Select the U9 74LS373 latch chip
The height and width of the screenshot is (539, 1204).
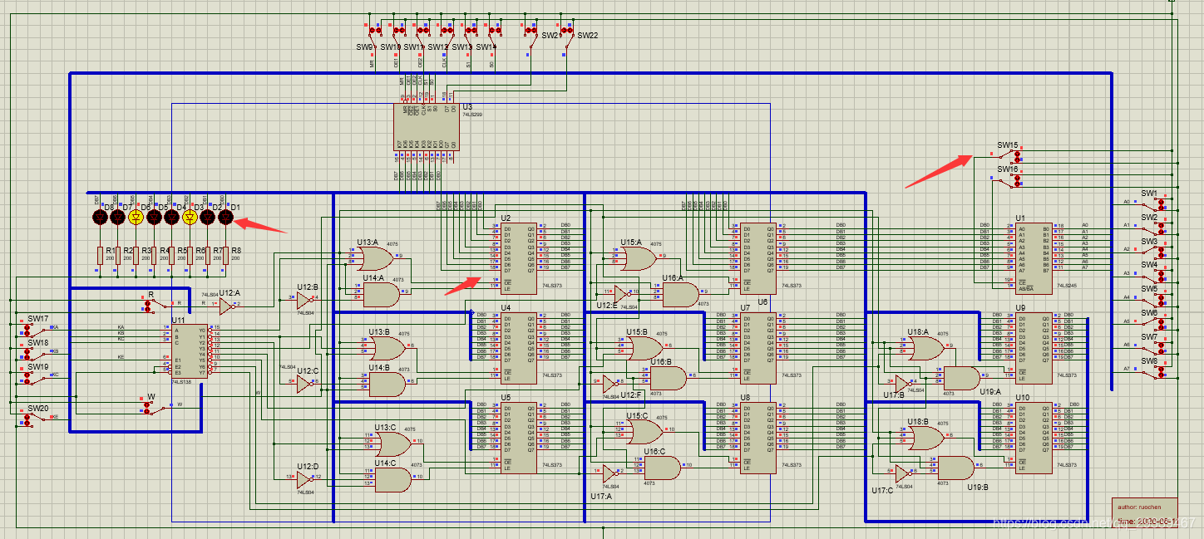(1034, 349)
